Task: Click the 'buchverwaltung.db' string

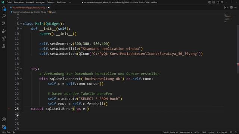Action: point(104,79)
